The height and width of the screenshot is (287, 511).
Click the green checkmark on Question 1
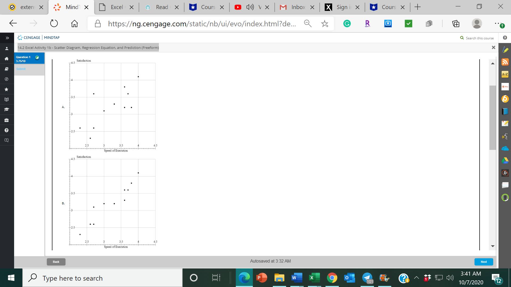coord(36,57)
